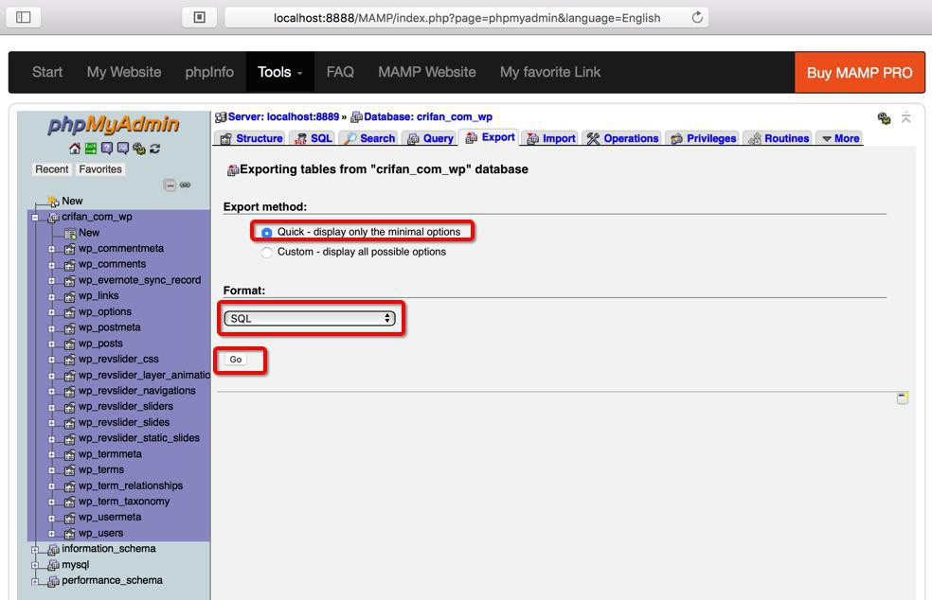The image size is (932, 600).
Task: Select Quick export method radio button
Action: point(267,232)
